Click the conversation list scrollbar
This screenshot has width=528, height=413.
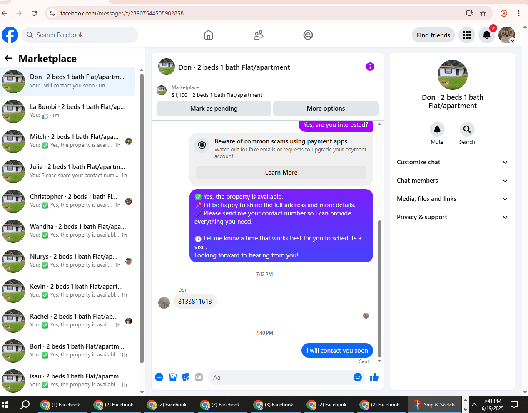(142, 218)
